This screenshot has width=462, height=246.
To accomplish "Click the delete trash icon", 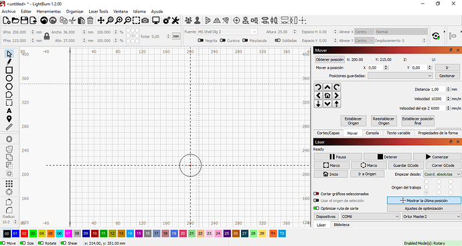I will click(90, 20).
